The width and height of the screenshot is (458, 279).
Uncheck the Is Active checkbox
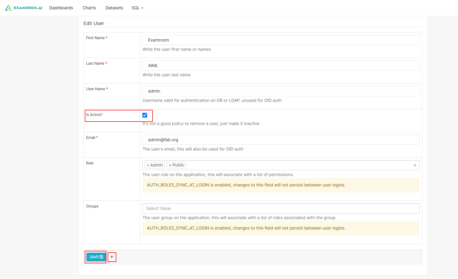click(x=145, y=115)
